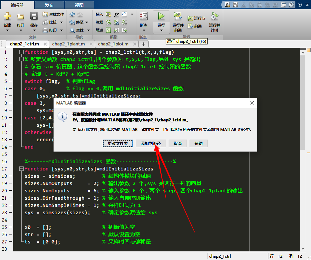
Task: Select the chap2_1plant.m file tab
Action: (69, 44)
